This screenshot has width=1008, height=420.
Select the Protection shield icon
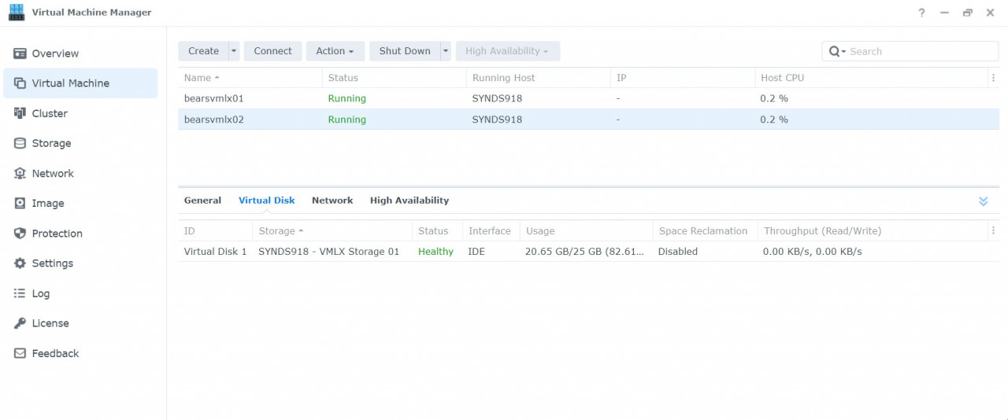[x=20, y=234]
